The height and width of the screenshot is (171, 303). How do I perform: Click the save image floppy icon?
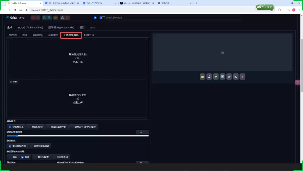(x=209, y=76)
